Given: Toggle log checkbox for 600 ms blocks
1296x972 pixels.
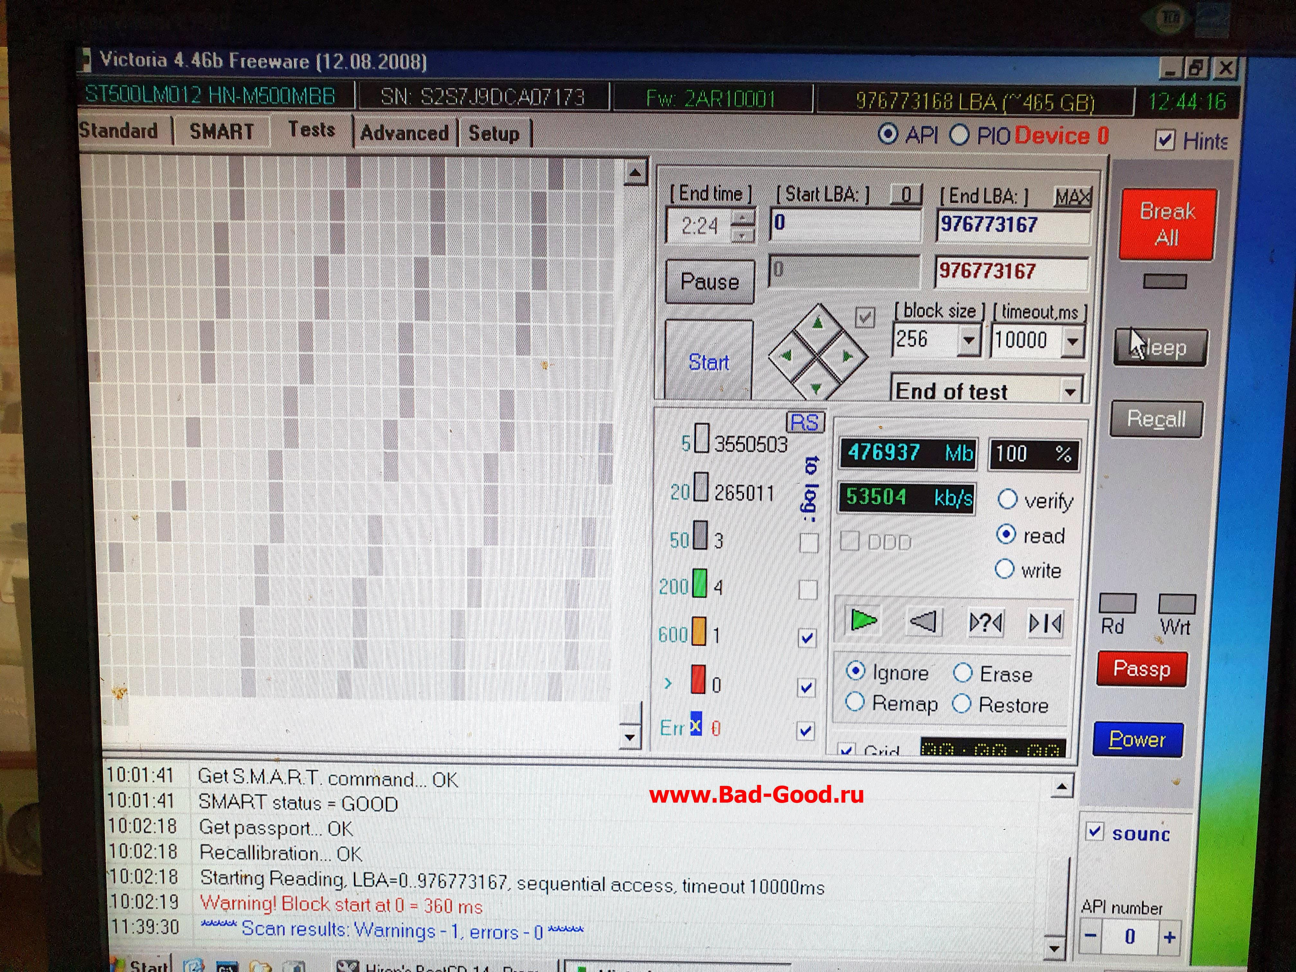Looking at the screenshot, I should point(807,637).
